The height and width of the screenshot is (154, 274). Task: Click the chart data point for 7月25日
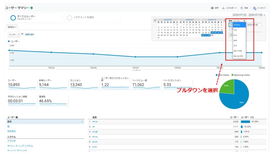point(135,57)
